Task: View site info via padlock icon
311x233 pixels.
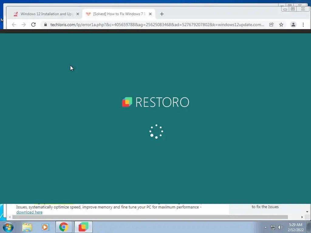Action: coord(46,25)
